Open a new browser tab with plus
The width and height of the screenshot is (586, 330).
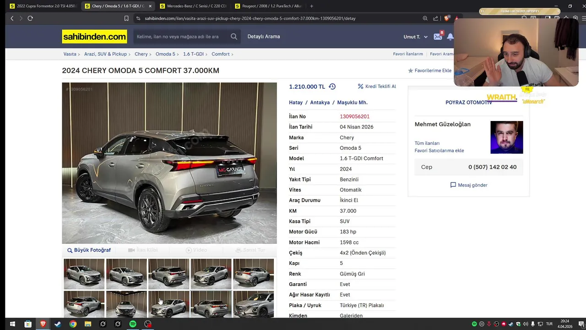click(312, 6)
